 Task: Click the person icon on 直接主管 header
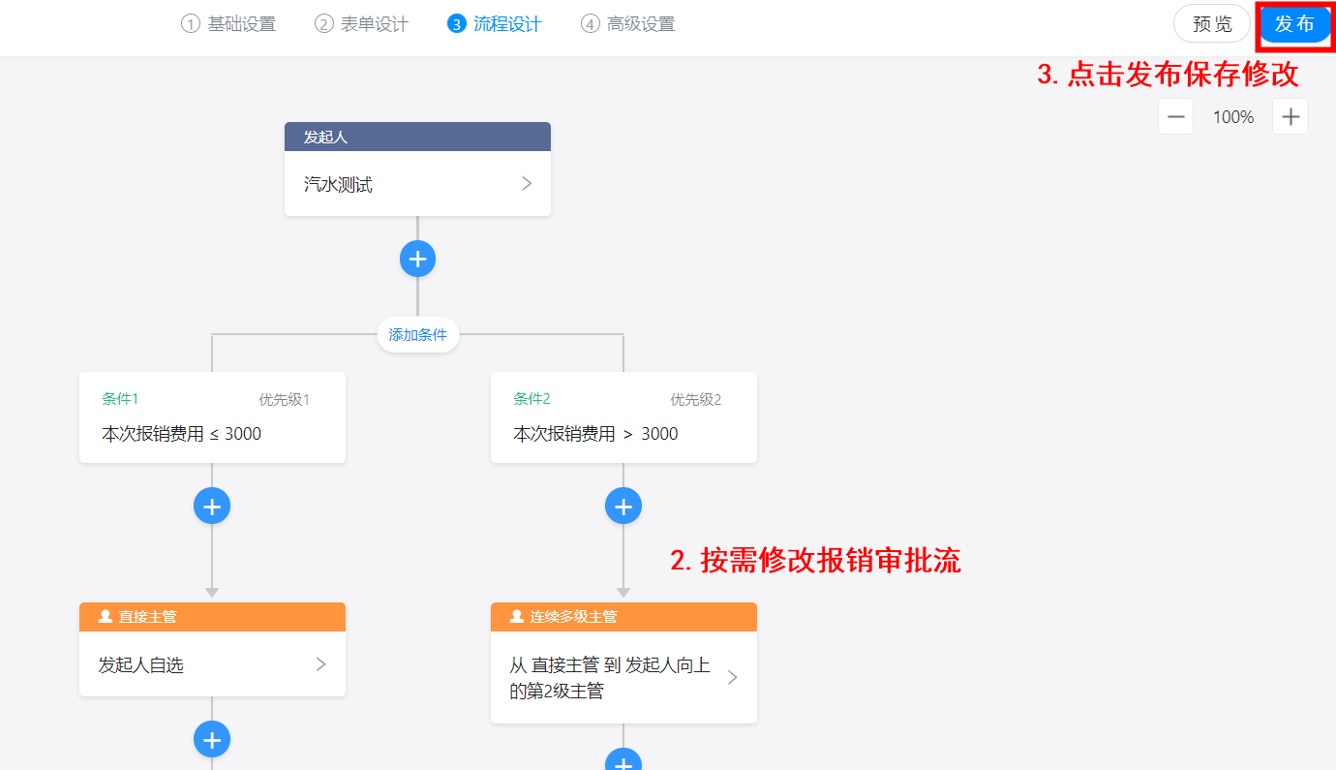click(x=106, y=617)
